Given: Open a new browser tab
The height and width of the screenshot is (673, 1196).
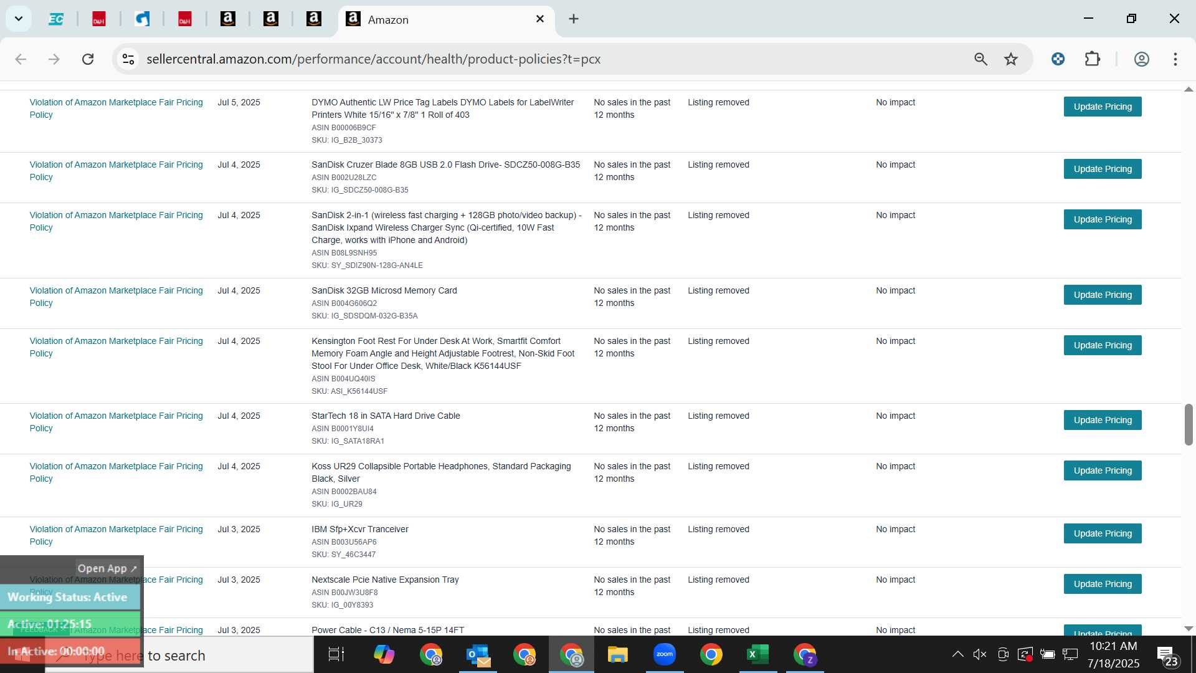Looking at the screenshot, I should click(574, 19).
